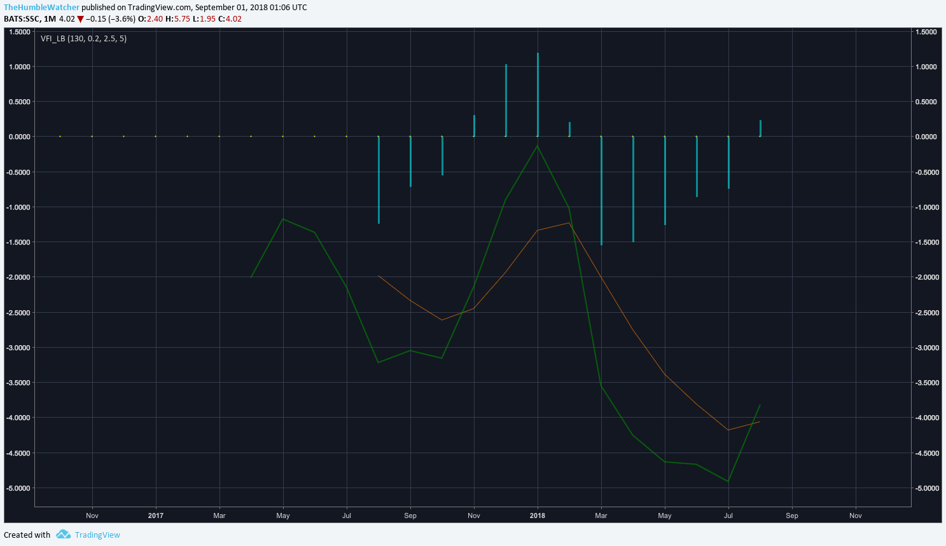Click the -3.5000 value on the right scale
Viewport: 946px width, 546px height.
pyautogui.click(x=927, y=383)
